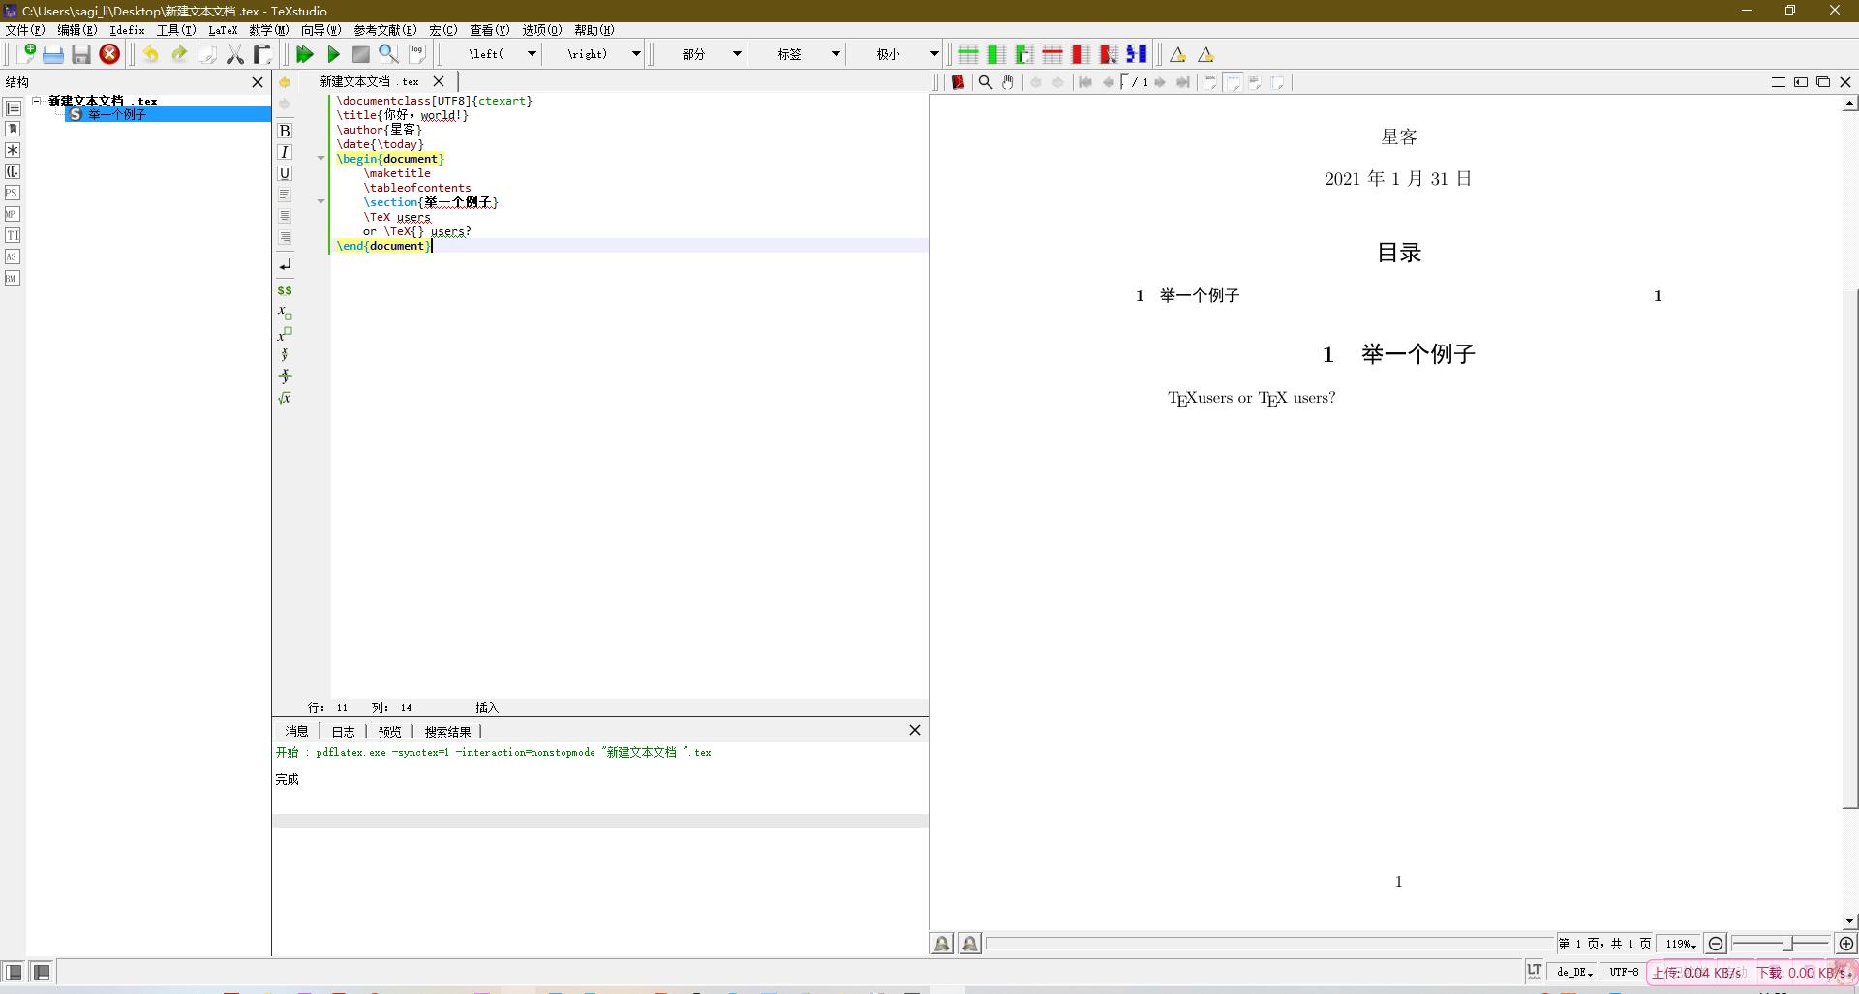Zoom in PDF with plus button
This screenshot has width=1859, height=994.
1846,944
